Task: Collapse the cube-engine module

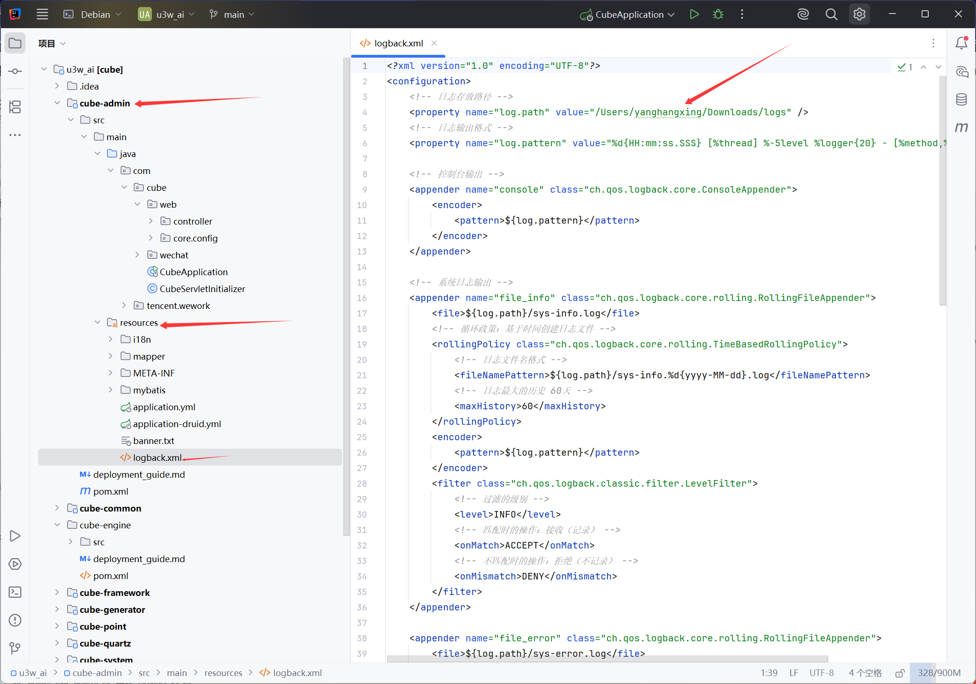Action: click(x=57, y=525)
